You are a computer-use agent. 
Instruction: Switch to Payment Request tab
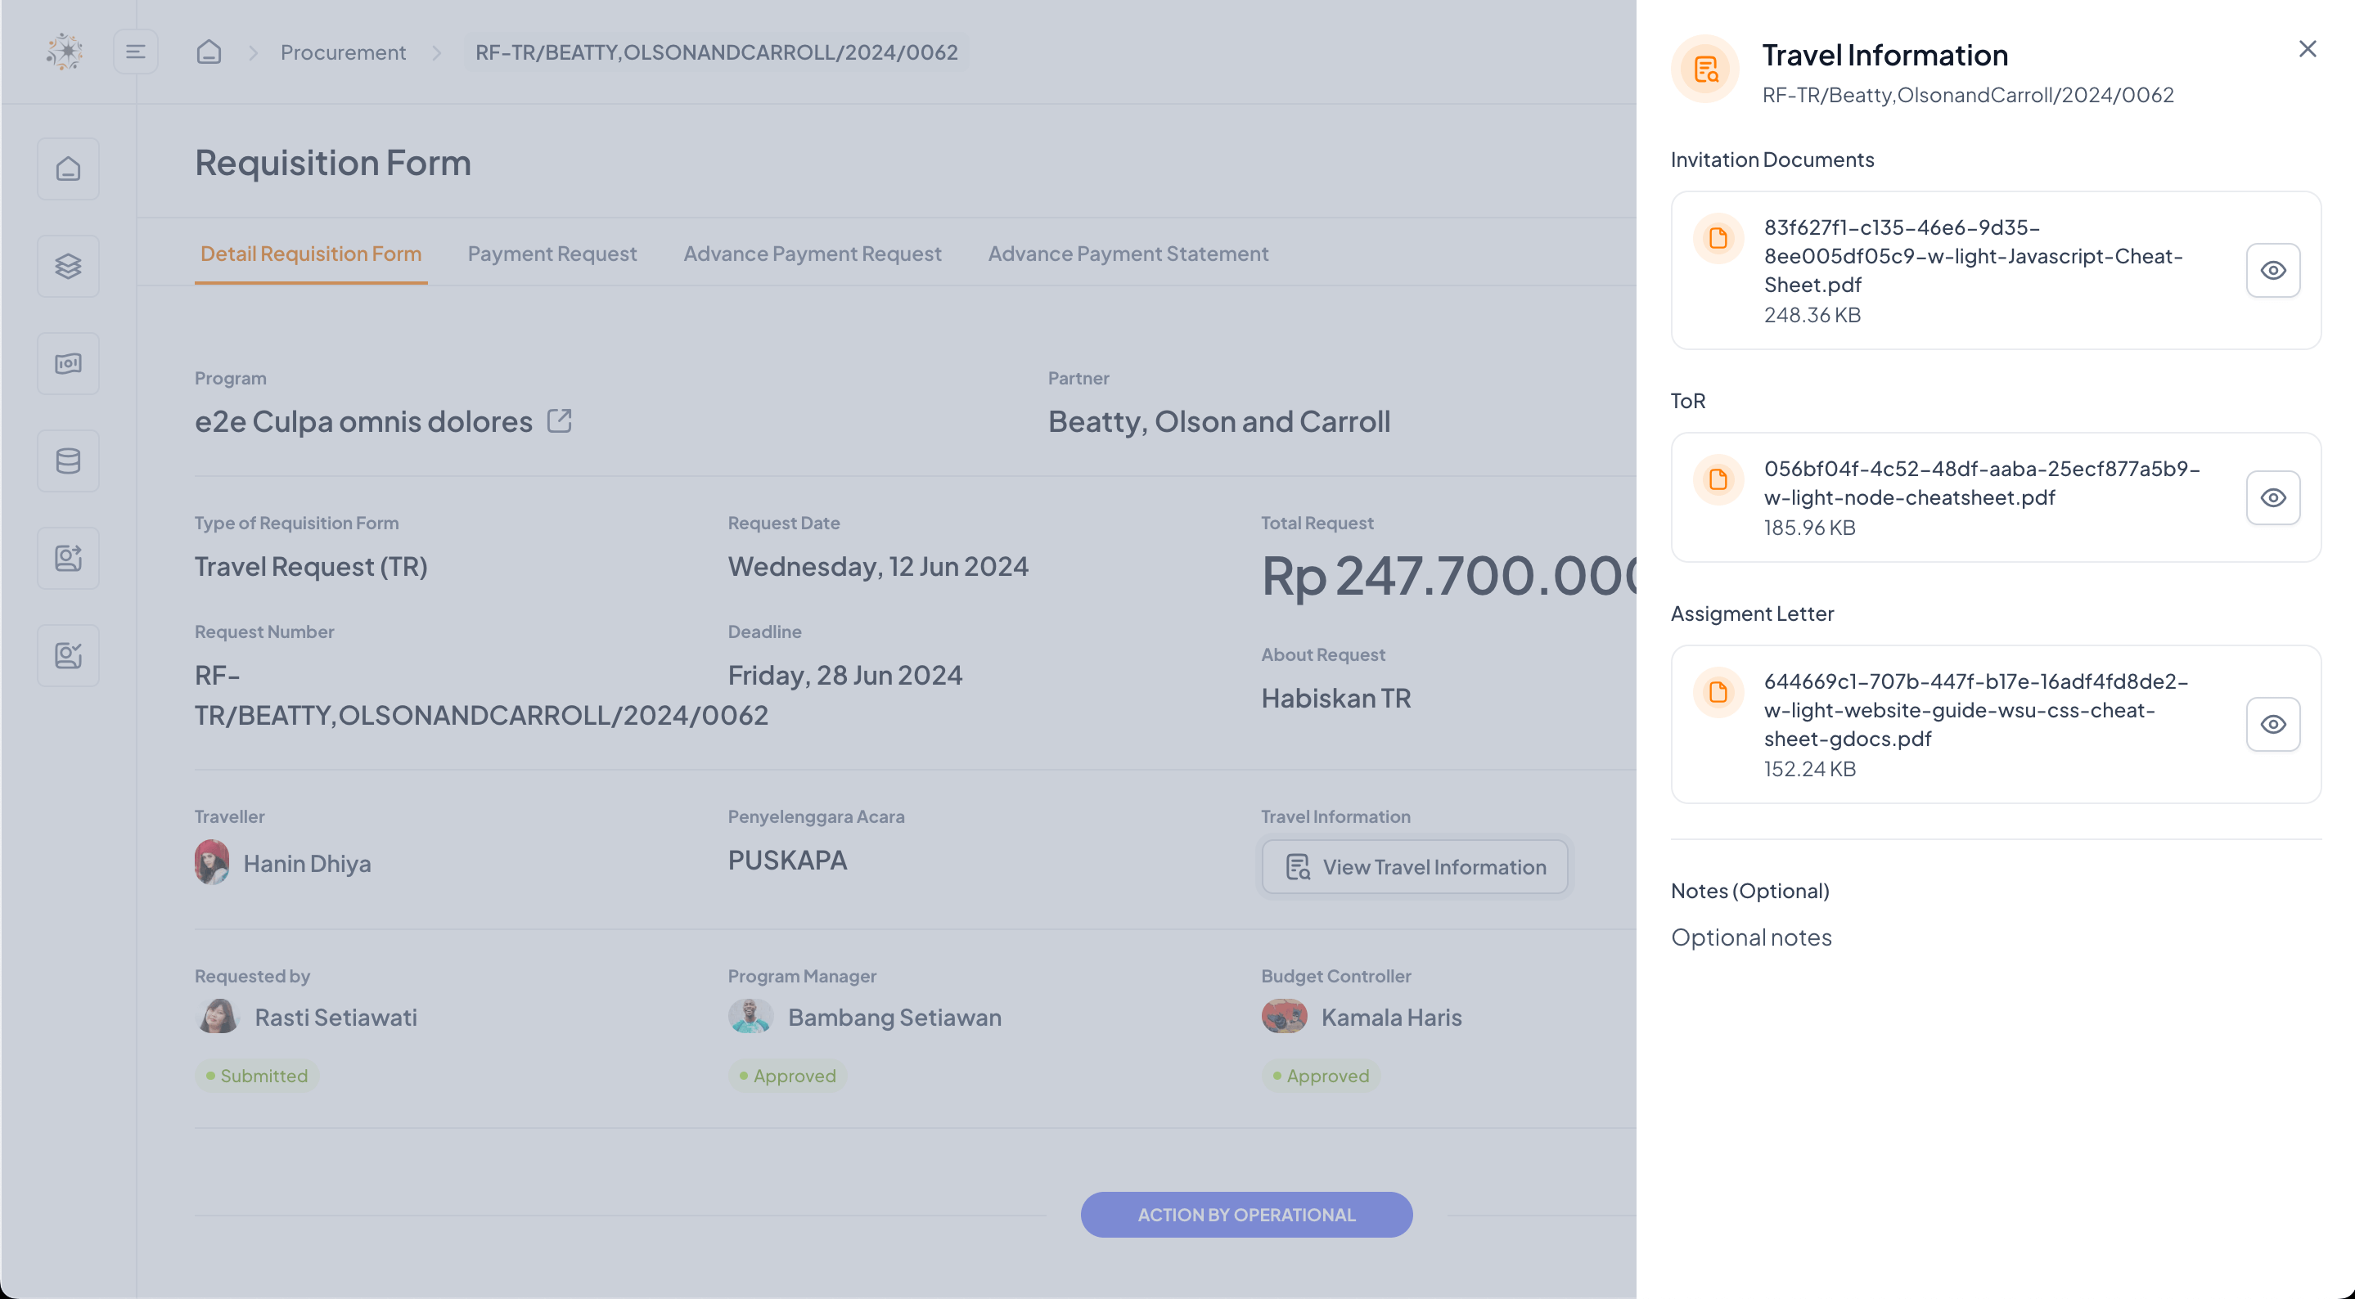(x=552, y=253)
